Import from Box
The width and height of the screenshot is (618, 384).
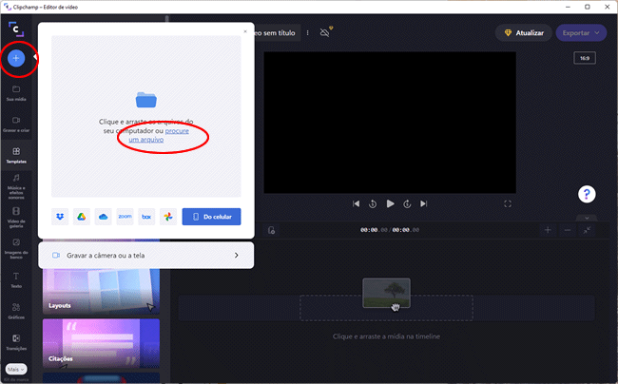pos(146,217)
